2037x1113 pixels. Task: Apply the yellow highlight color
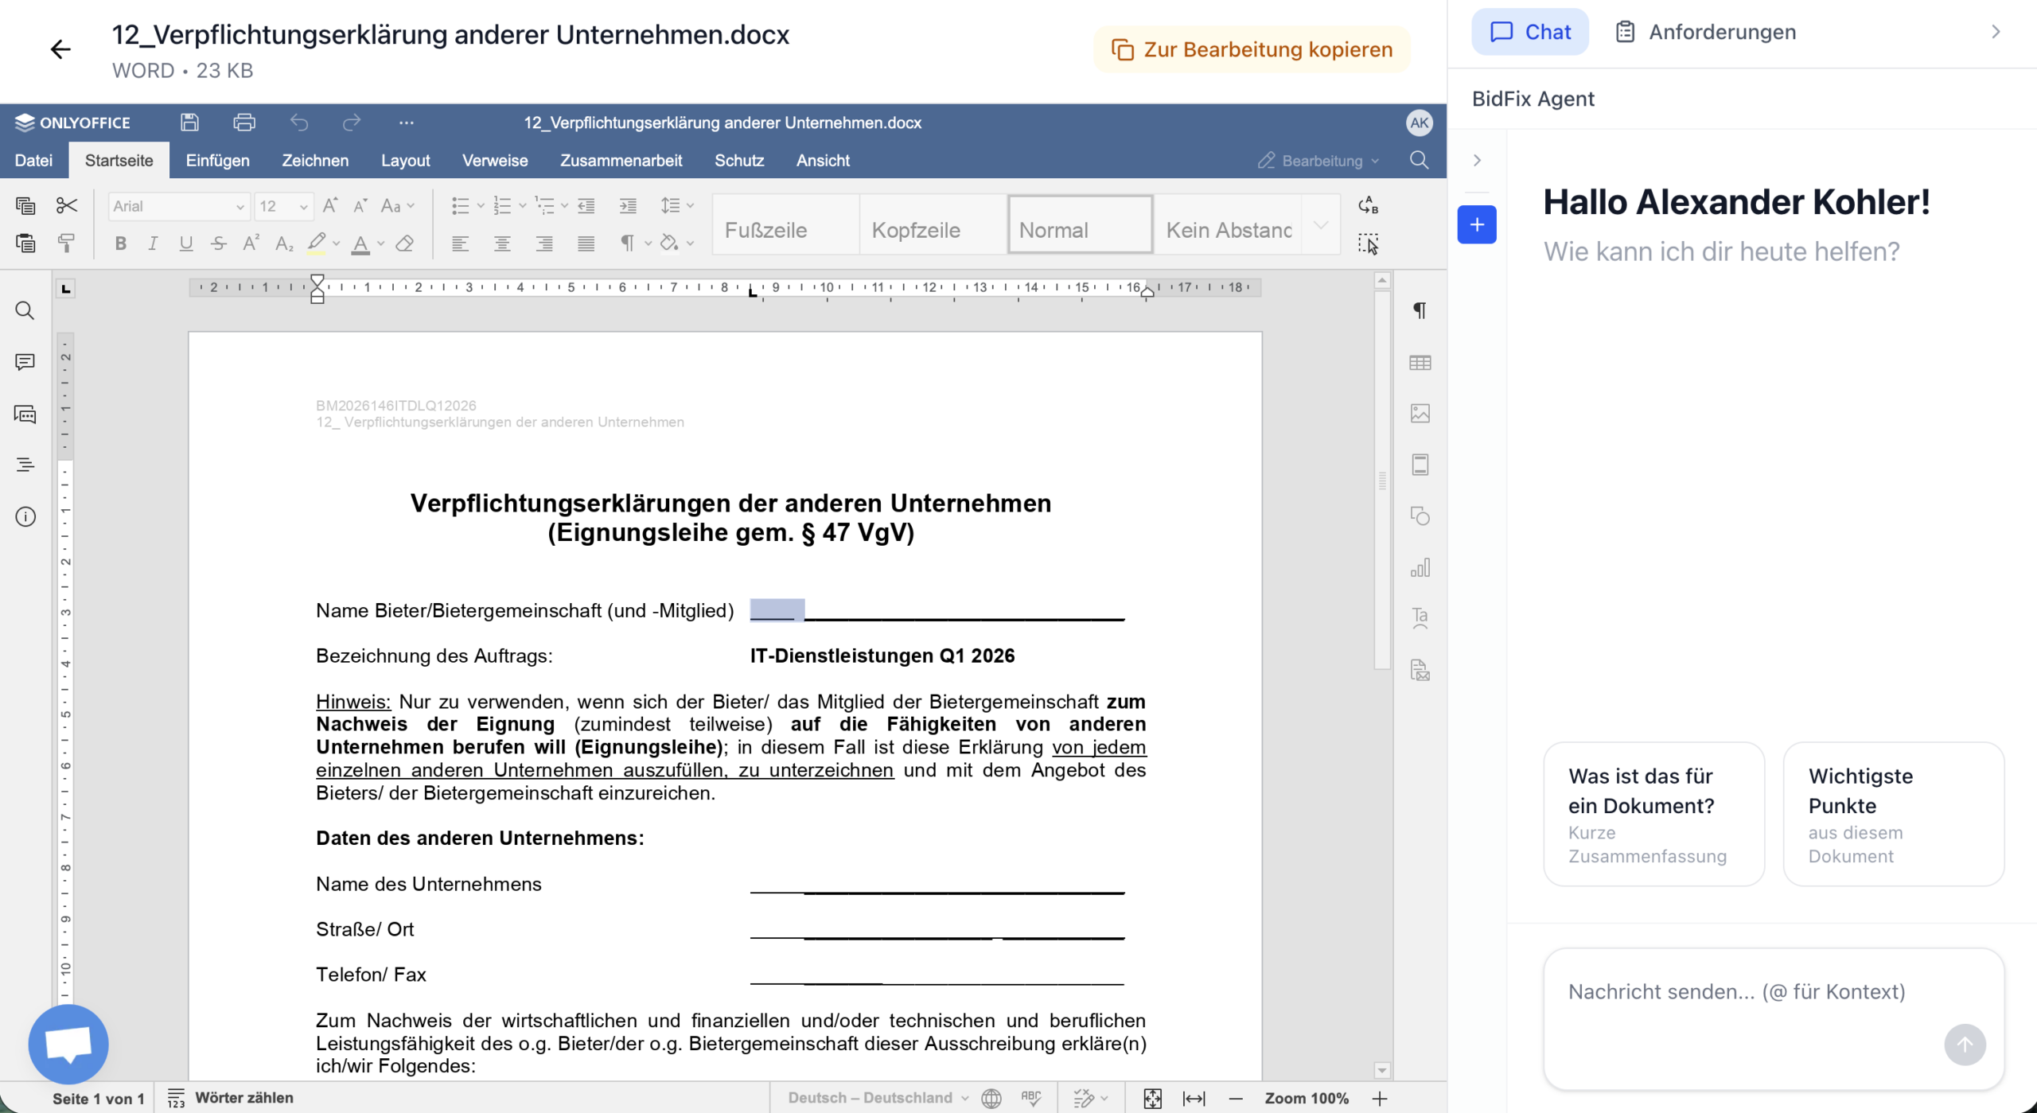317,243
